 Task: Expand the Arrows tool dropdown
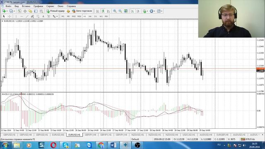point(57,17)
